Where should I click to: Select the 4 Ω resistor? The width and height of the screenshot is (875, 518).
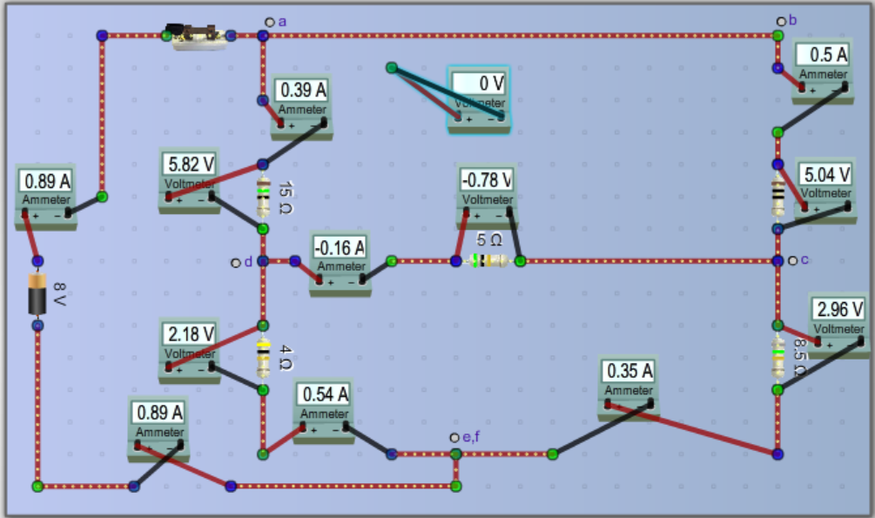point(262,353)
